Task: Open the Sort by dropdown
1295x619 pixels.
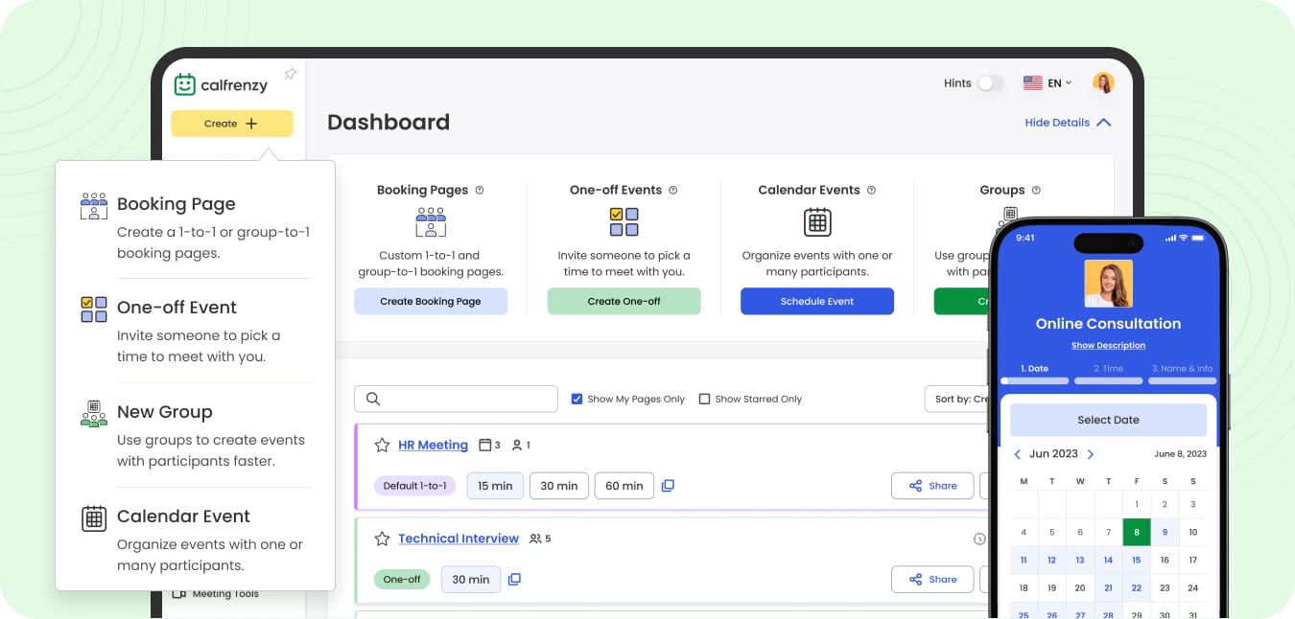Action: coord(959,399)
